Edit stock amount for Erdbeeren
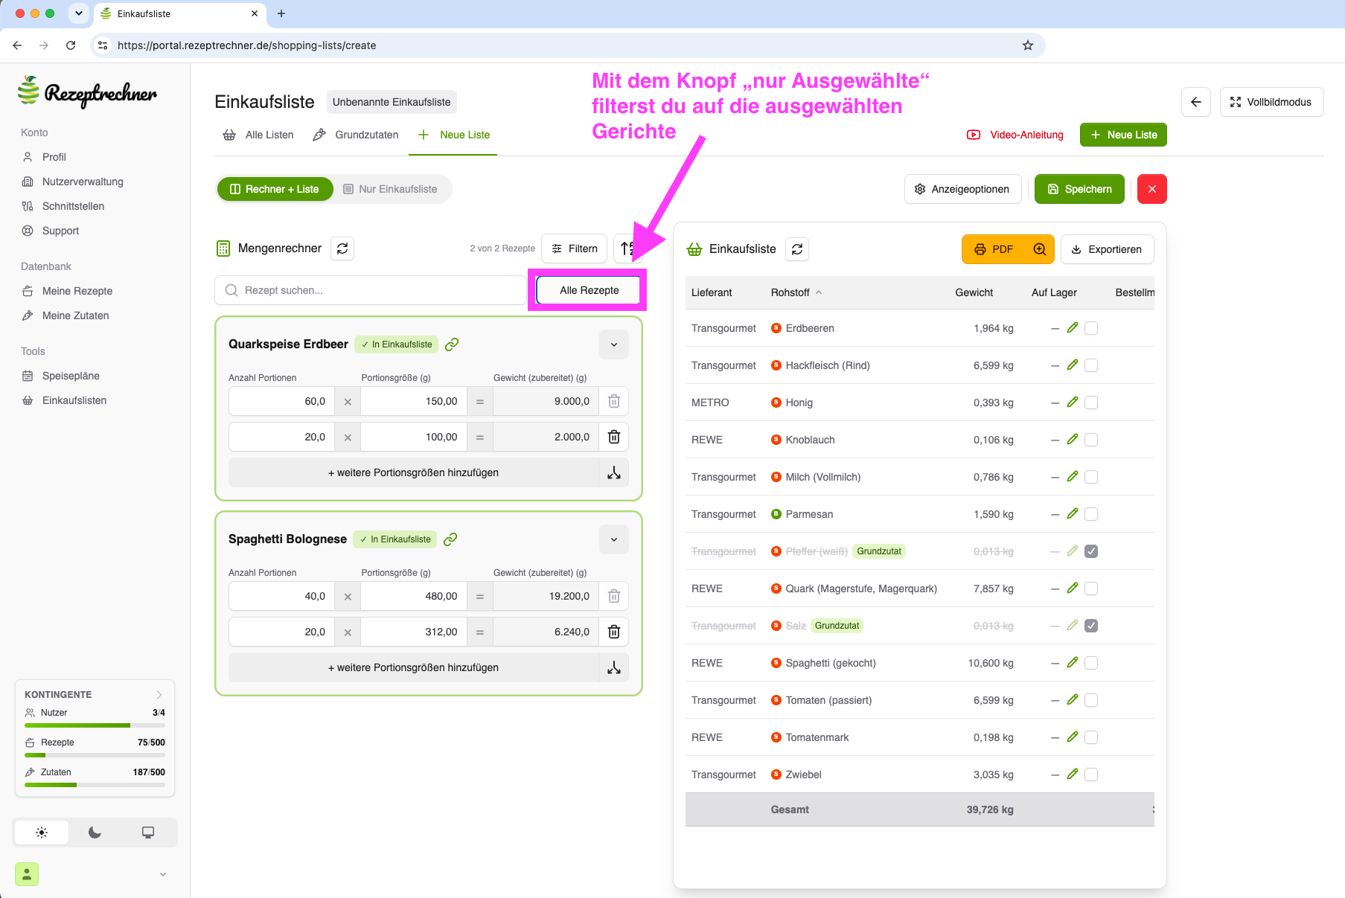This screenshot has height=898, width=1345. click(x=1073, y=327)
